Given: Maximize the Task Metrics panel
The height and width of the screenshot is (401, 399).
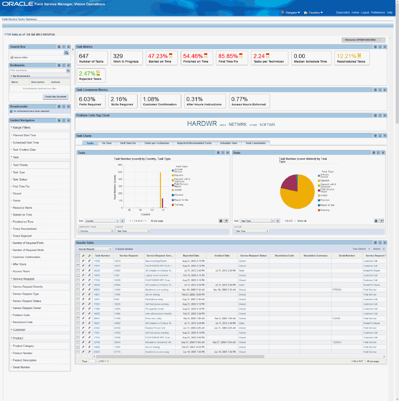Looking at the screenshot, I should [380, 47].
